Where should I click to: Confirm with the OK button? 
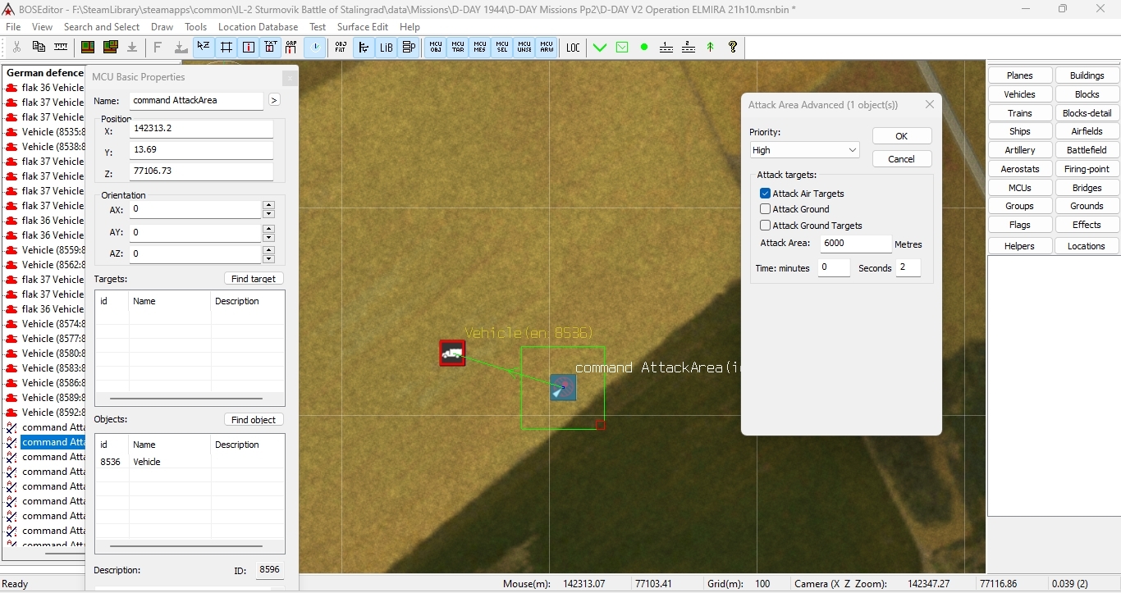tap(902, 136)
